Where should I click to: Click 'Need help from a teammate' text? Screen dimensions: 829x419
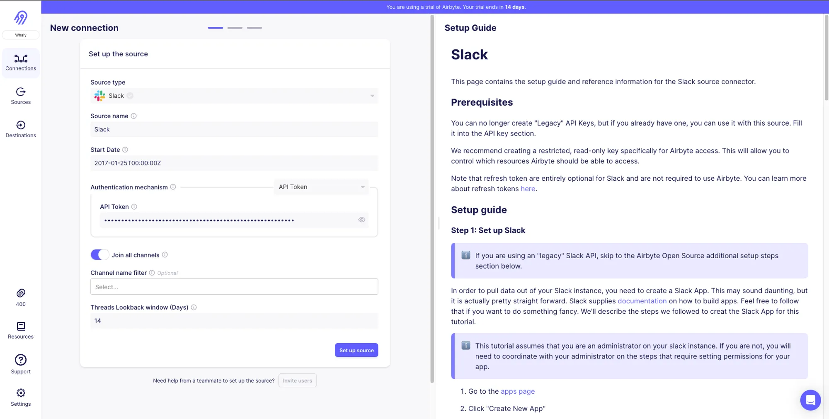click(x=214, y=380)
